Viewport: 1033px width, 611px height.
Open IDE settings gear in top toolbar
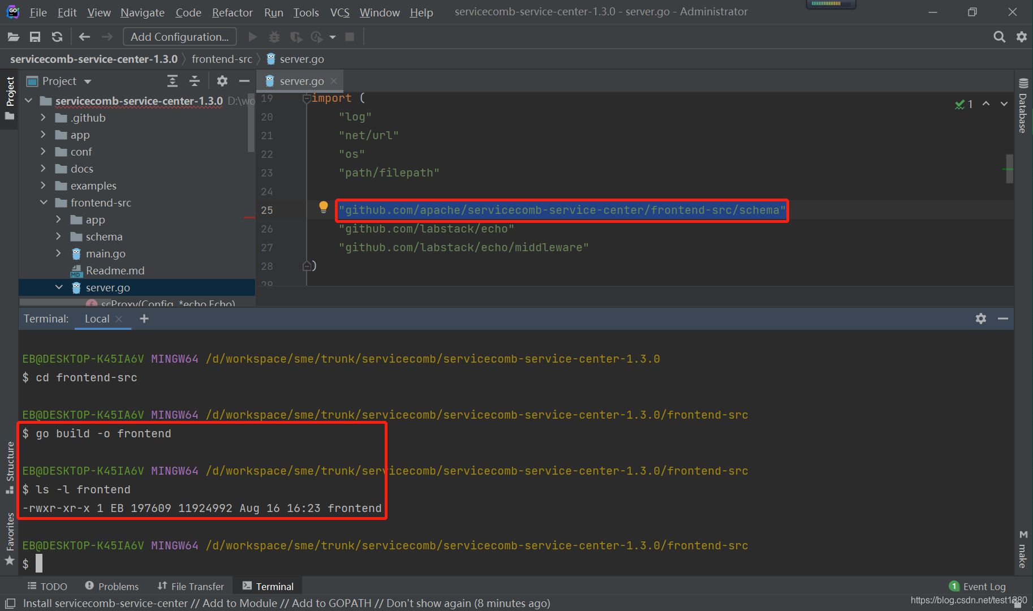click(1022, 37)
